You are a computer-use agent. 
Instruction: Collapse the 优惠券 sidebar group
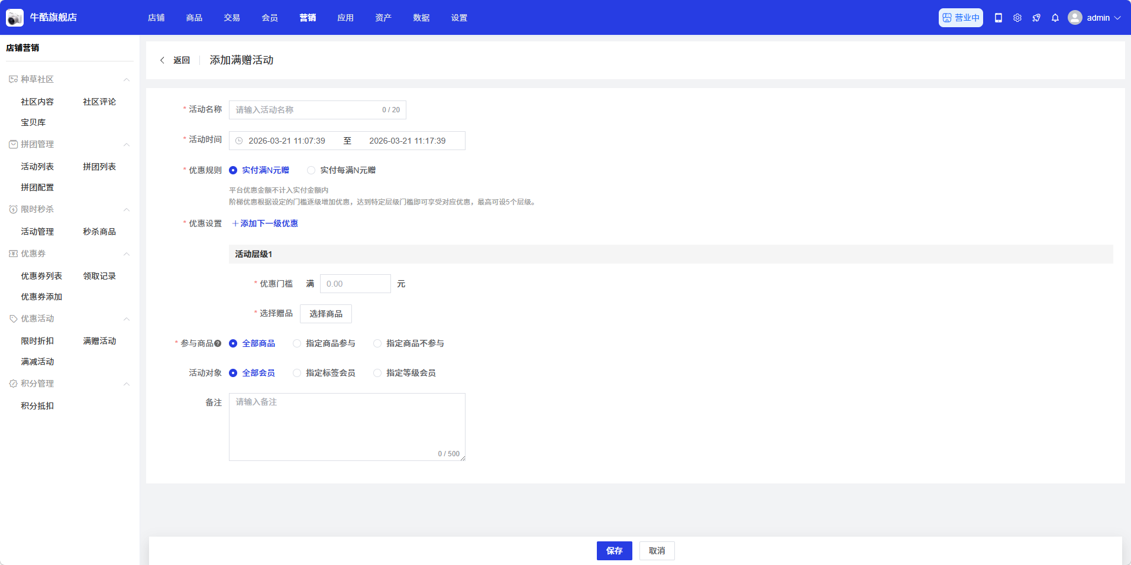pyautogui.click(x=126, y=254)
